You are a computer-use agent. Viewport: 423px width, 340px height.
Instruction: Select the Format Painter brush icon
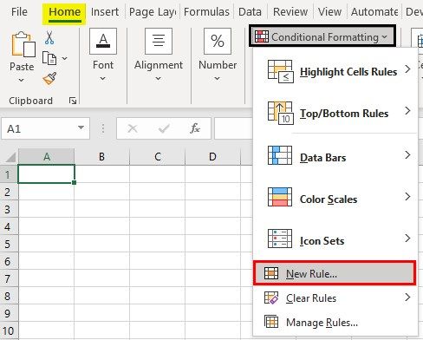point(49,79)
